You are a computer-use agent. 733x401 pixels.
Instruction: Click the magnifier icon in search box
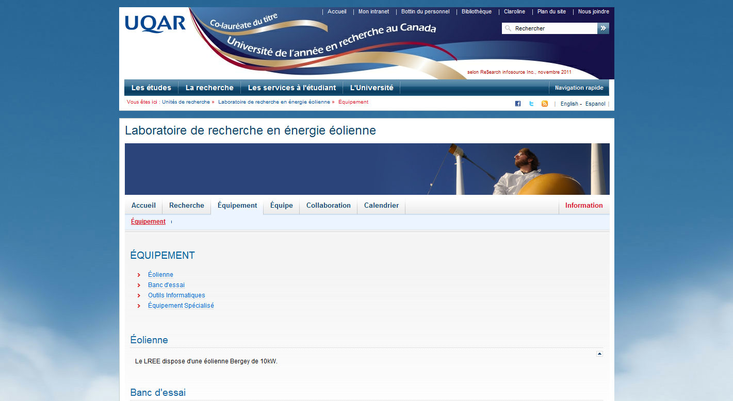508,28
